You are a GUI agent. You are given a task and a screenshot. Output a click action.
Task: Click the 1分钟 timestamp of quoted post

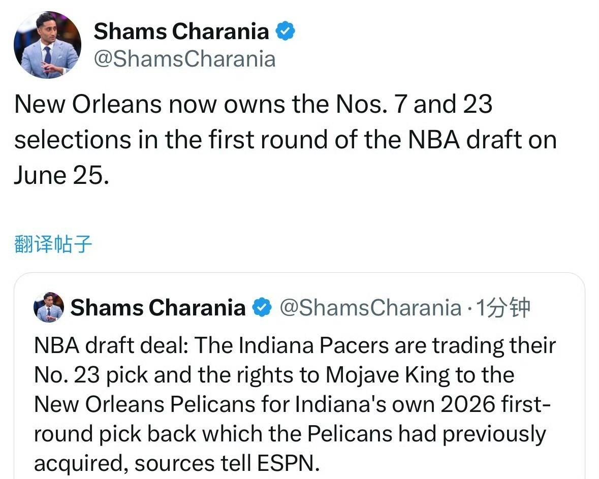pyautogui.click(x=503, y=307)
